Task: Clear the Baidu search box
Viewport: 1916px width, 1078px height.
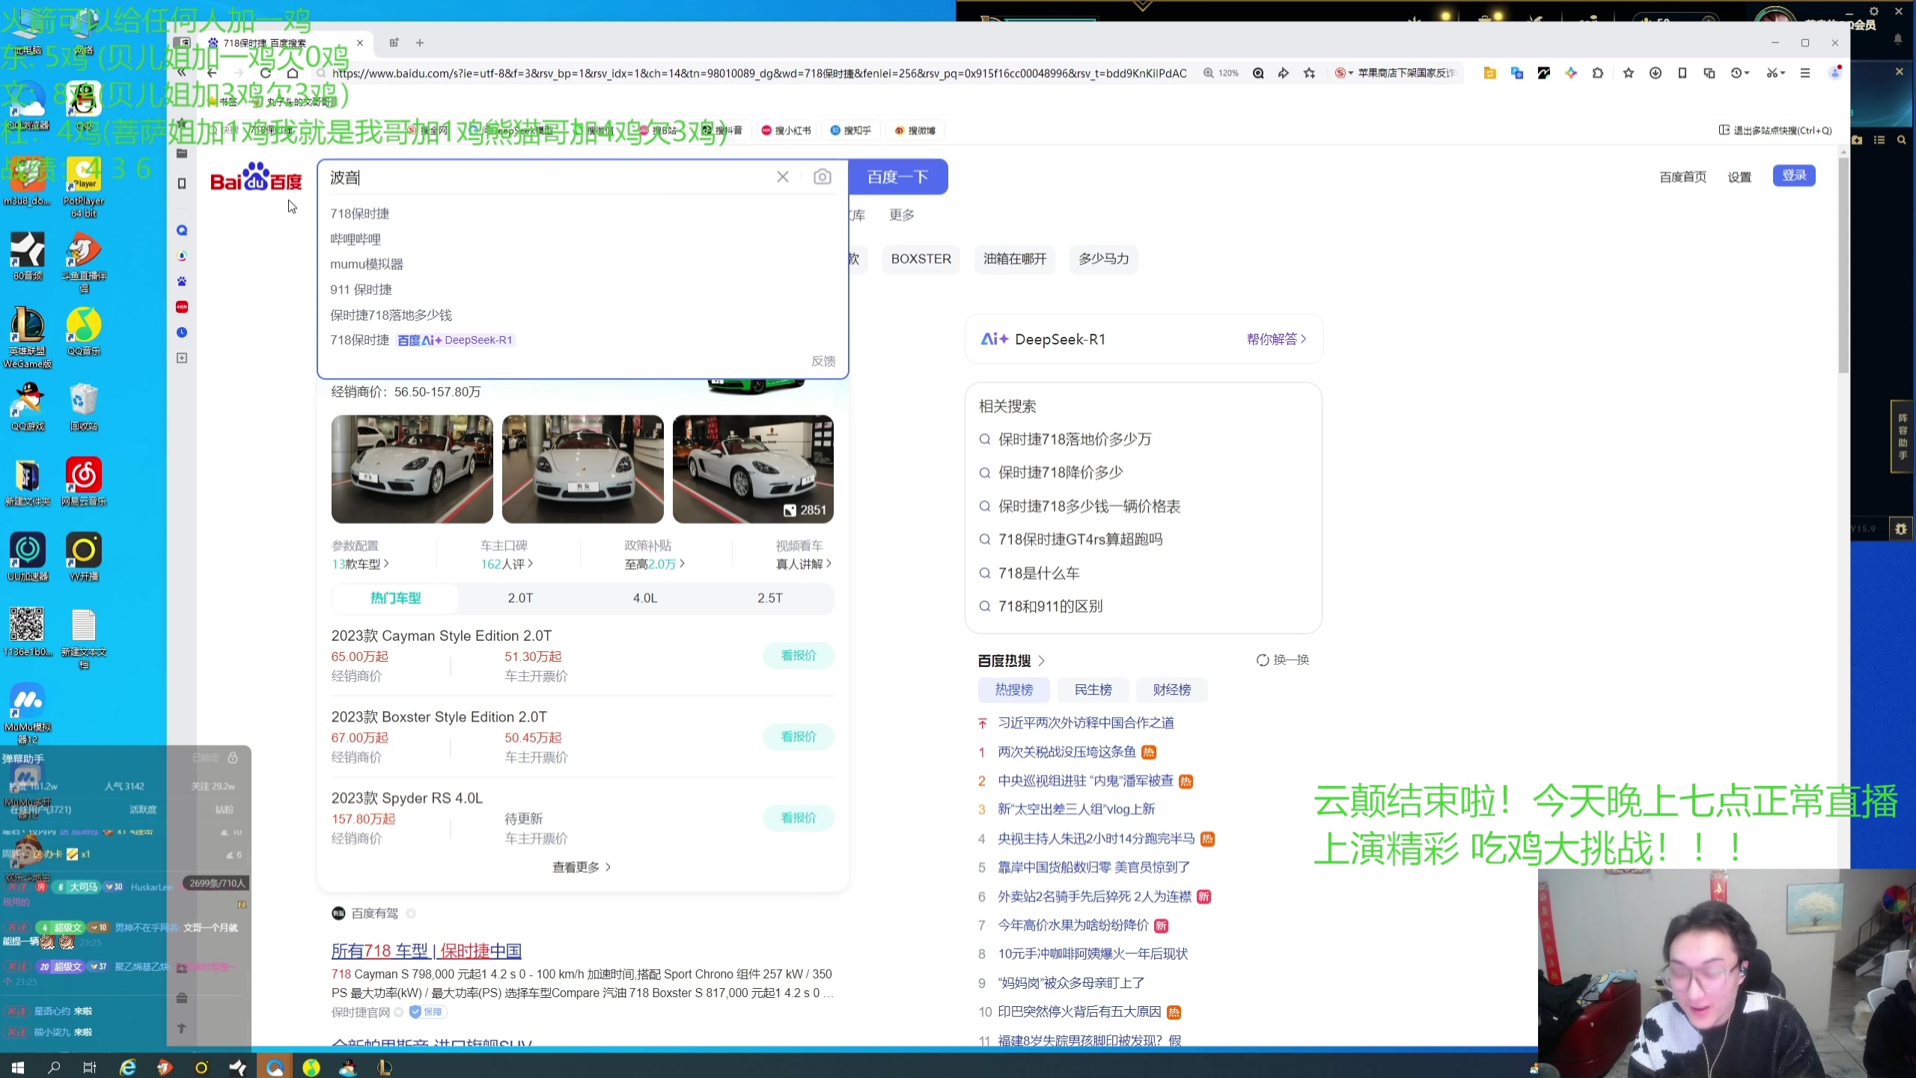Action: [x=783, y=177]
